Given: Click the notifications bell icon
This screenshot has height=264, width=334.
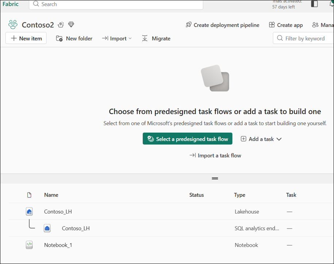Looking at the screenshot, I should [331, 4].
